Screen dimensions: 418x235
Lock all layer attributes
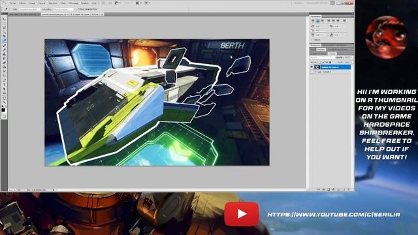tap(330, 63)
